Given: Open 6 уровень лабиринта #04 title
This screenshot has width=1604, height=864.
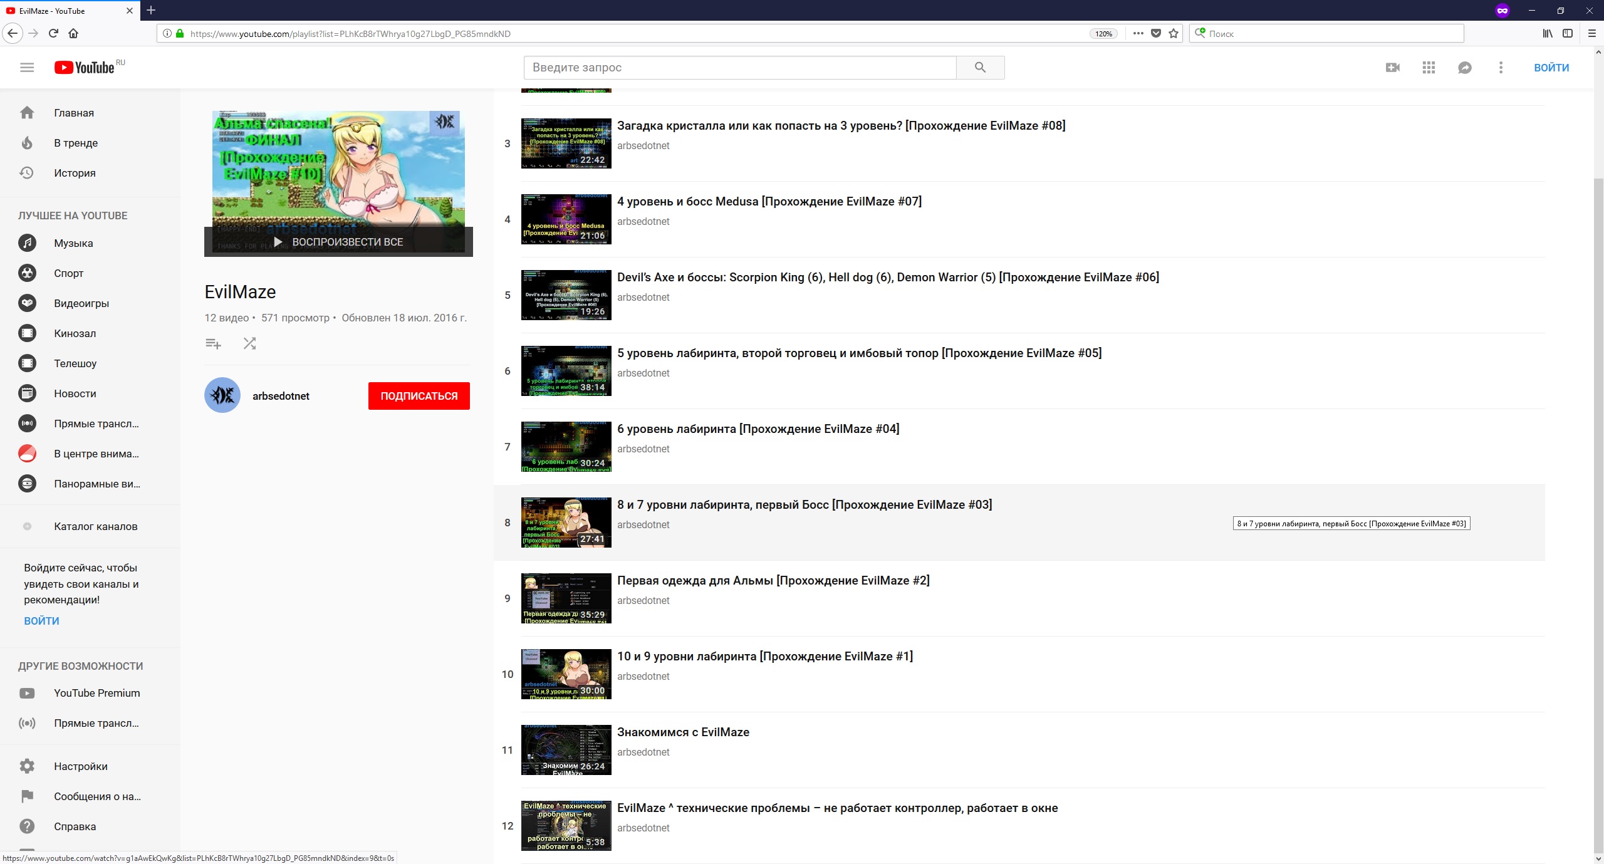Looking at the screenshot, I should (758, 429).
